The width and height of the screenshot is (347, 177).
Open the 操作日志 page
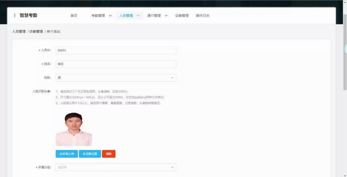[203, 16]
